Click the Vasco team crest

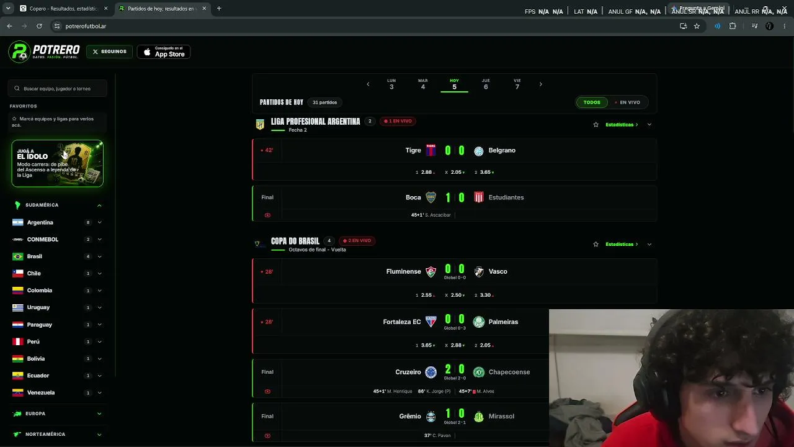pos(479,271)
